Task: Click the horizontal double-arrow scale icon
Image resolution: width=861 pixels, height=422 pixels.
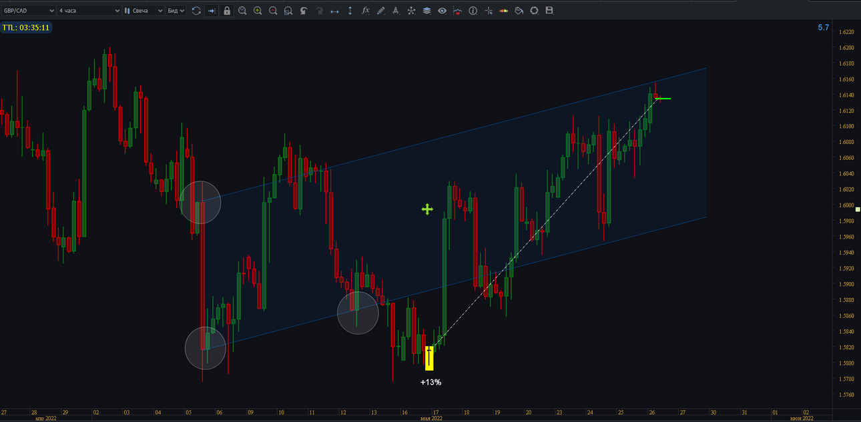Action: (334, 11)
